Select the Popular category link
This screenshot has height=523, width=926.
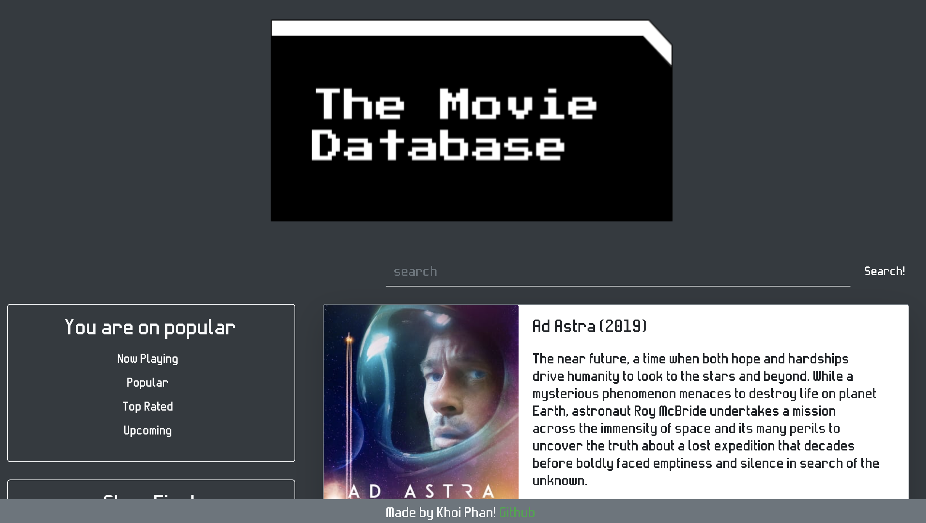147,383
